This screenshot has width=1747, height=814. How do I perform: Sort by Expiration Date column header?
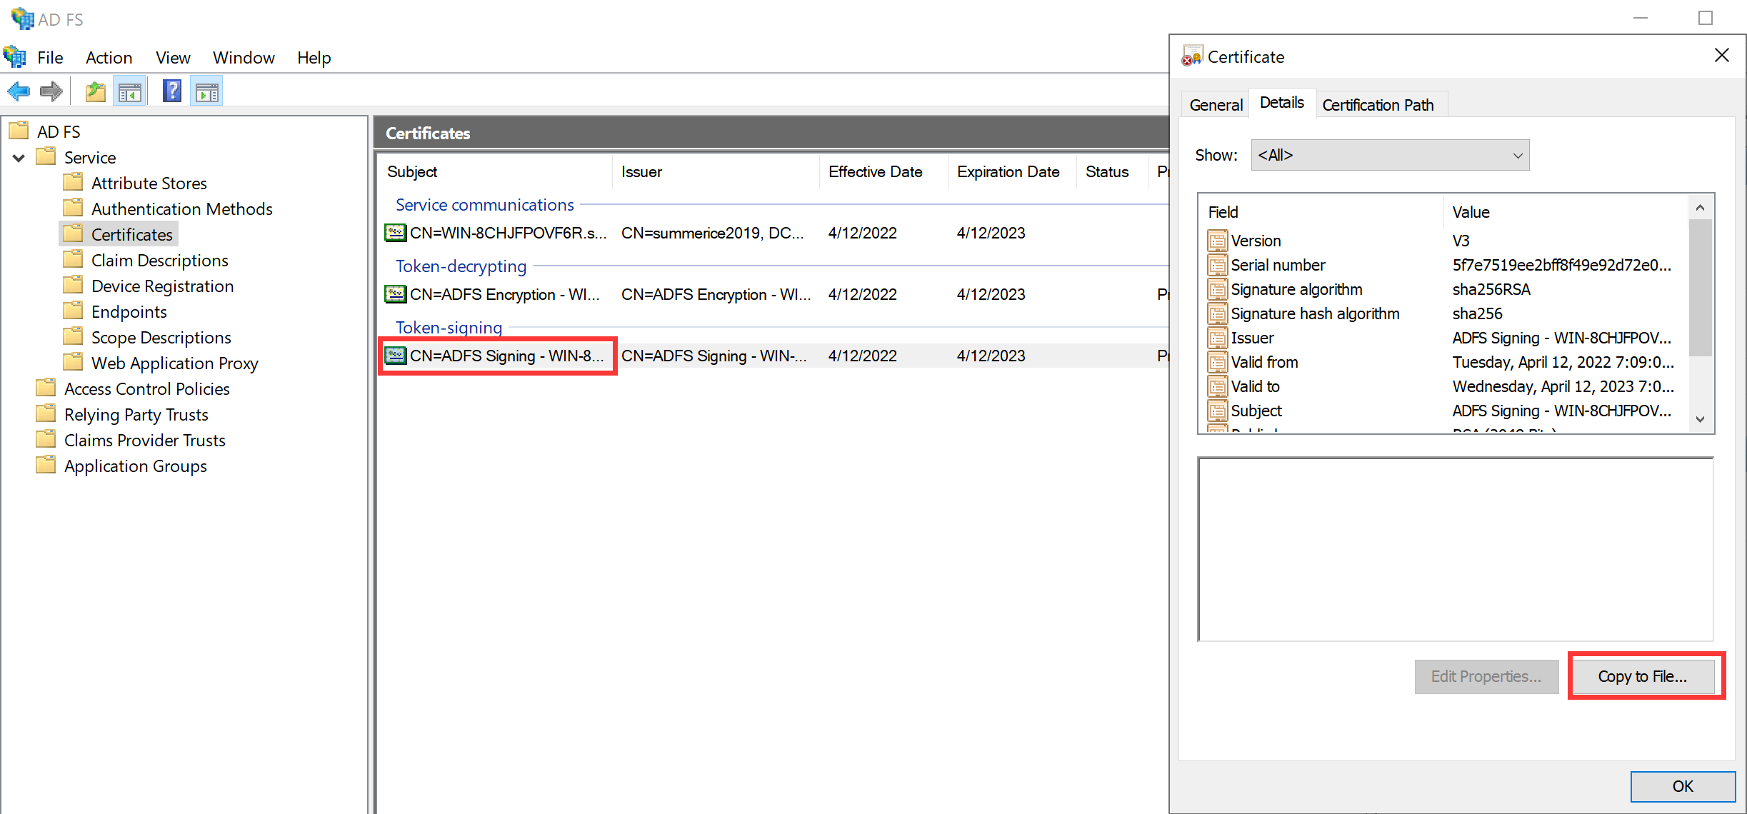[x=1008, y=172]
